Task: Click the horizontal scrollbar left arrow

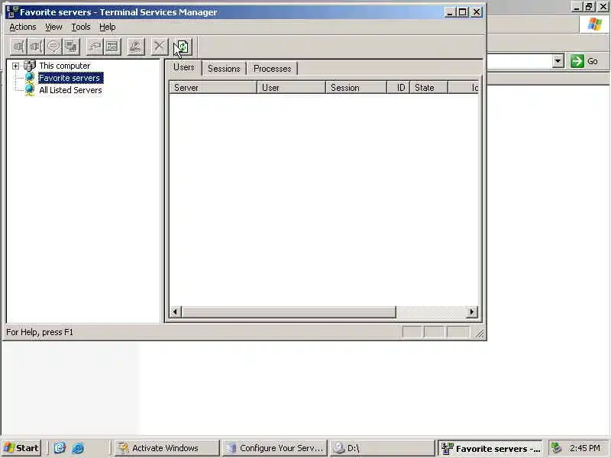Action: click(x=176, y=311)
